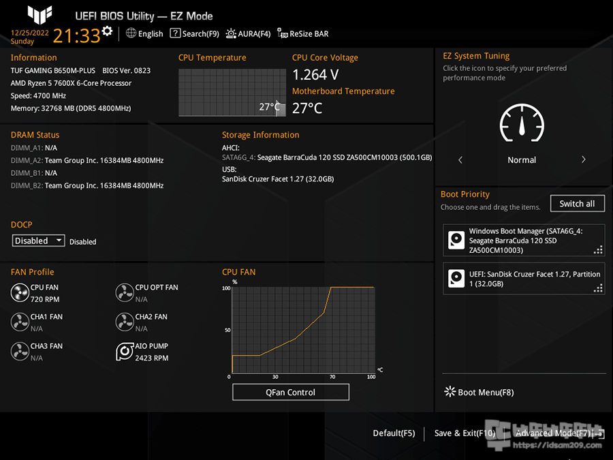The width and height of the screenshot is (613, 460).
Task: Click the CHA3 FAN icon
Action: pos(20,352)
